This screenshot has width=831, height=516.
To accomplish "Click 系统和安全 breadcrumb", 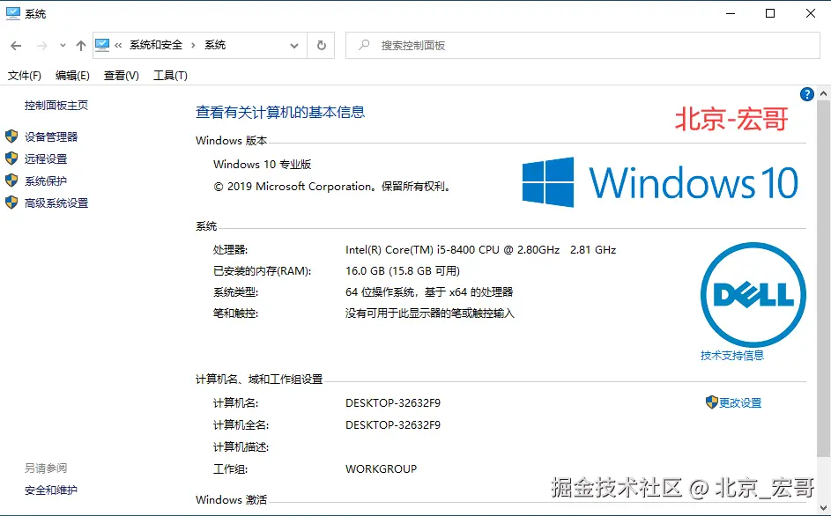I will (156, 45).
